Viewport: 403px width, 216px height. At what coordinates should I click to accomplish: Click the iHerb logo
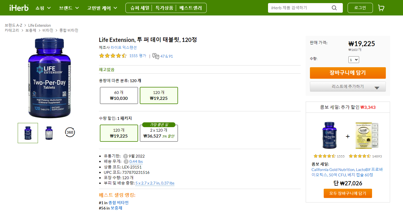[19, 8]
